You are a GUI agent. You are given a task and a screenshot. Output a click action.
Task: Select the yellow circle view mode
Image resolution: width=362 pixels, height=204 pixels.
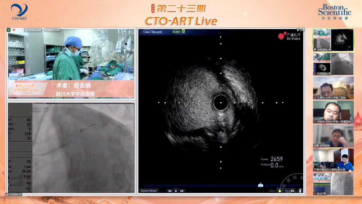click(x=279, y=191)
